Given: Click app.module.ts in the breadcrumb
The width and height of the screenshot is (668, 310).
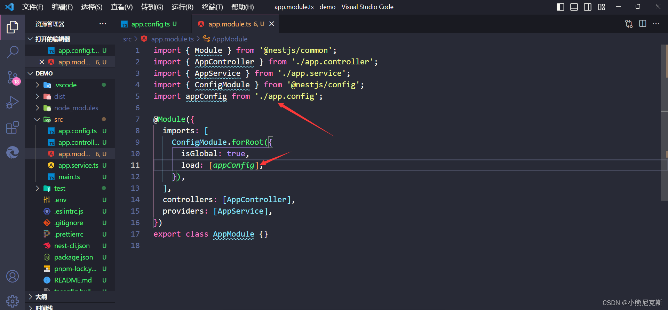Looking at the screenshot, I should 172,39.
